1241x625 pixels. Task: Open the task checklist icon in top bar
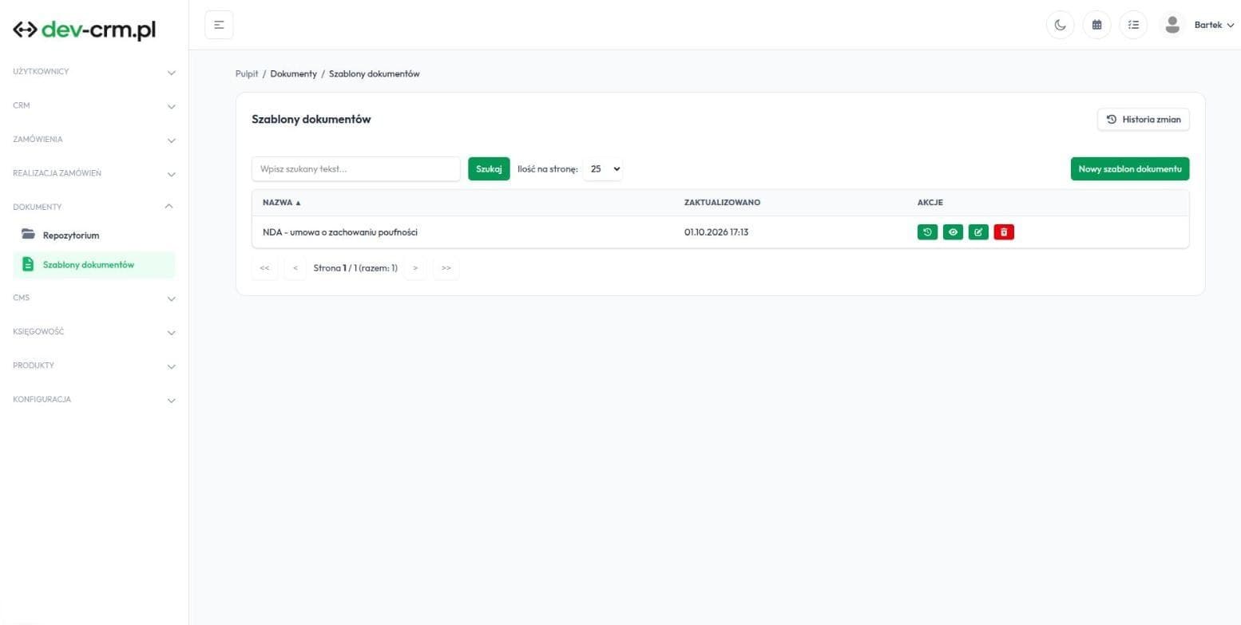[x=1133, y=25]
